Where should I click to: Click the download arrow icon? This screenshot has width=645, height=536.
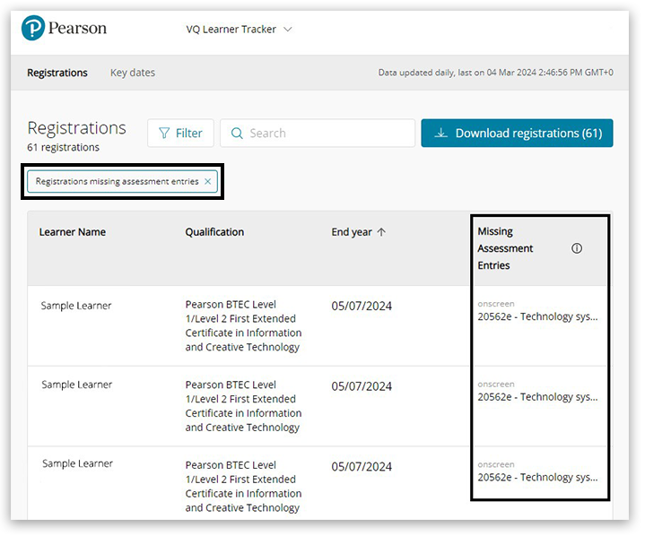coord(440,134)
